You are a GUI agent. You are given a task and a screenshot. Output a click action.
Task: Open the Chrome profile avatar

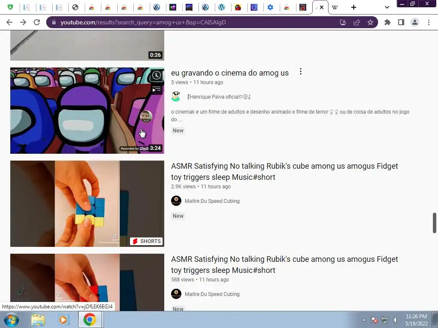click(x=415, y=22)
